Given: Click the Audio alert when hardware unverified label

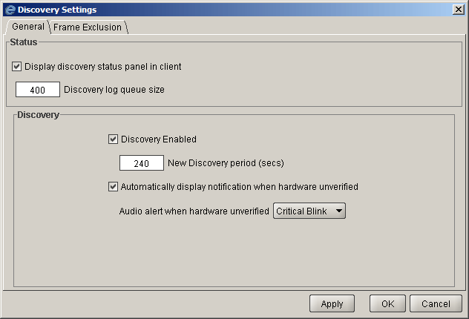Looking at the screenshot, I should pyautogui.click(x=194, y=211).
